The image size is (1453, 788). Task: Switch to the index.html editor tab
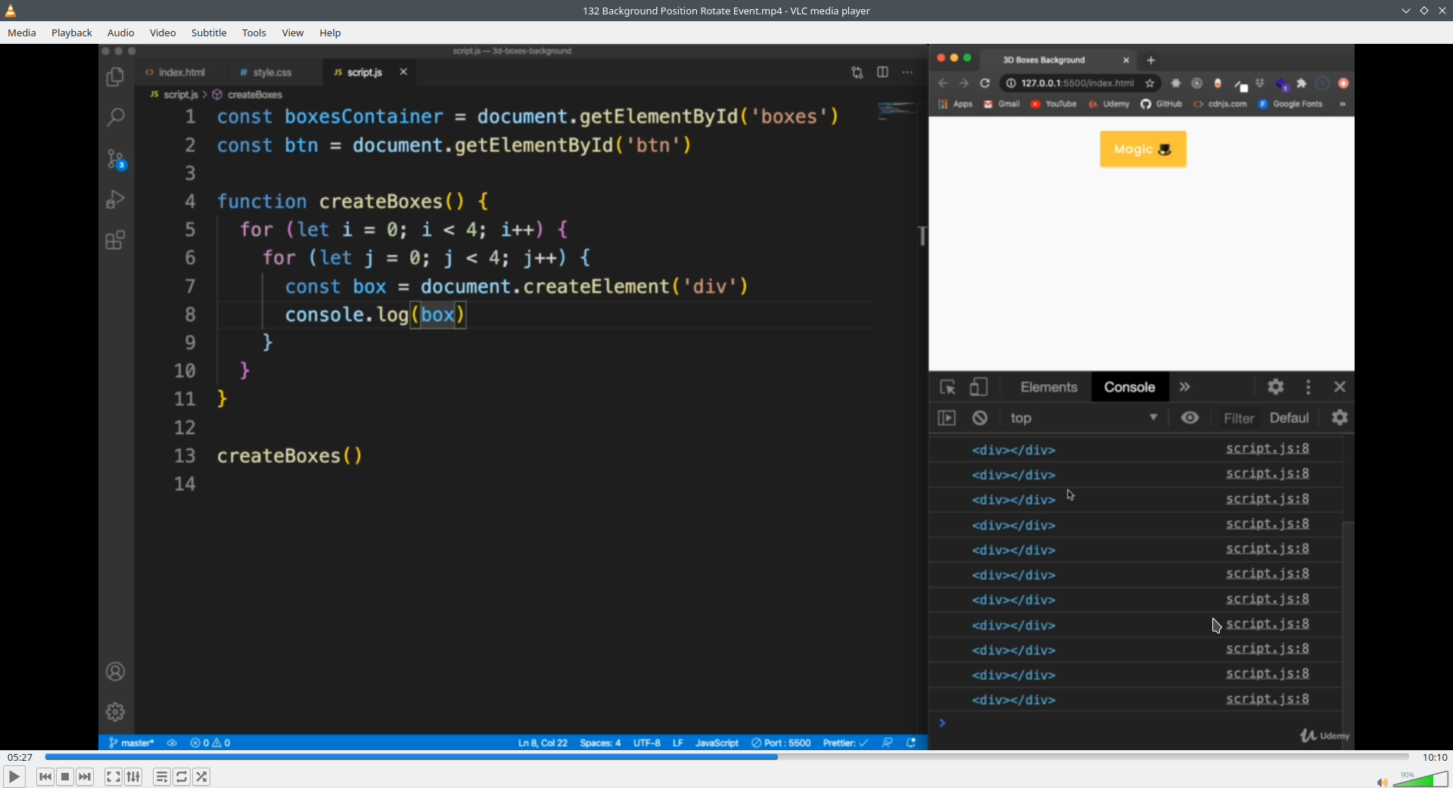pyautogui.click(x=182, y=72)
